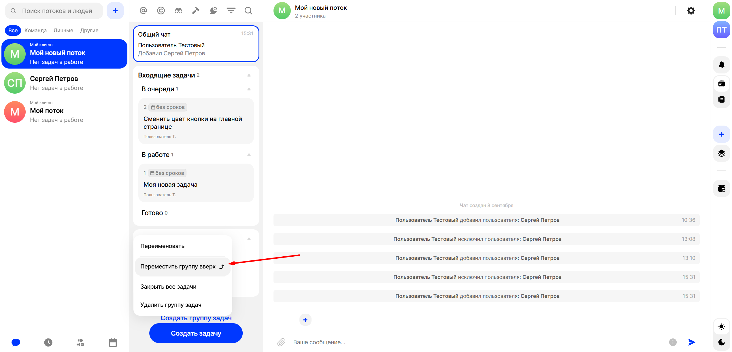Switch to dark theme moon icon

721,342
